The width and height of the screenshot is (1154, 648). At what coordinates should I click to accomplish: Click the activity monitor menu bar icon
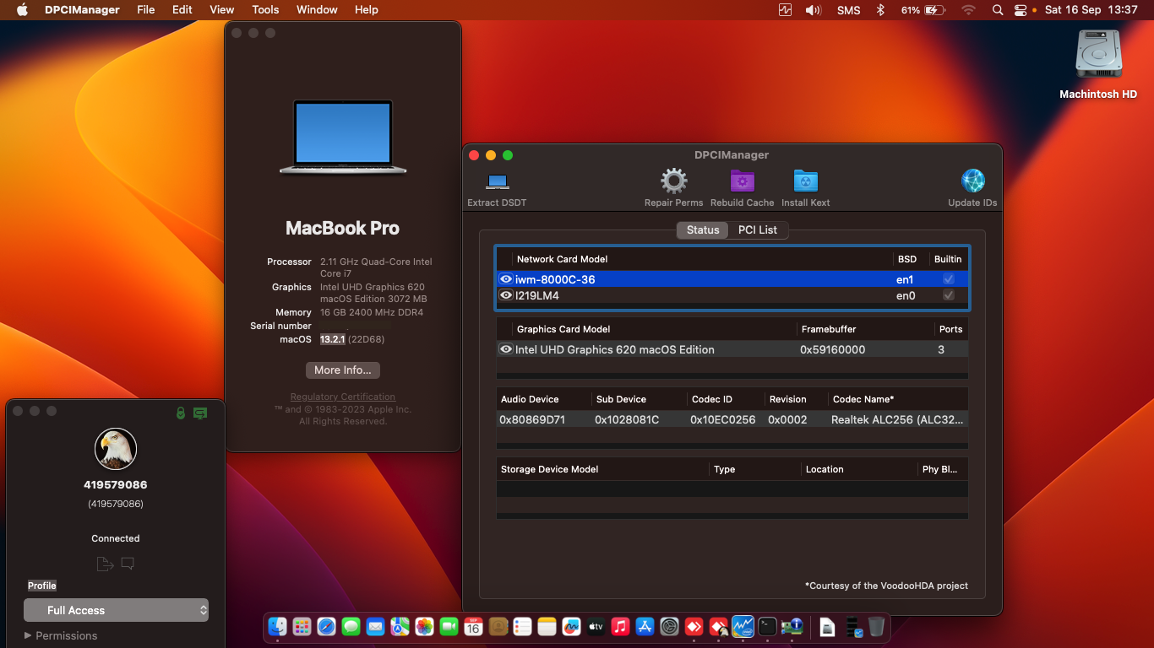(786, 10)
